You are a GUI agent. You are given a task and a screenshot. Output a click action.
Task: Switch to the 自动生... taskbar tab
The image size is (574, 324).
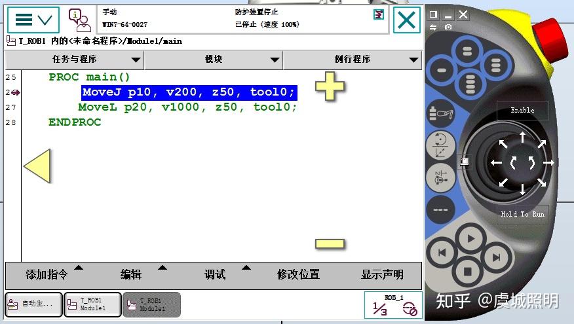(33, 304)
